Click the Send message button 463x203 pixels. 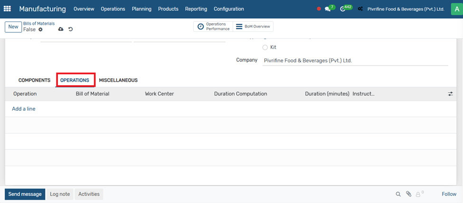pos(25,194)
